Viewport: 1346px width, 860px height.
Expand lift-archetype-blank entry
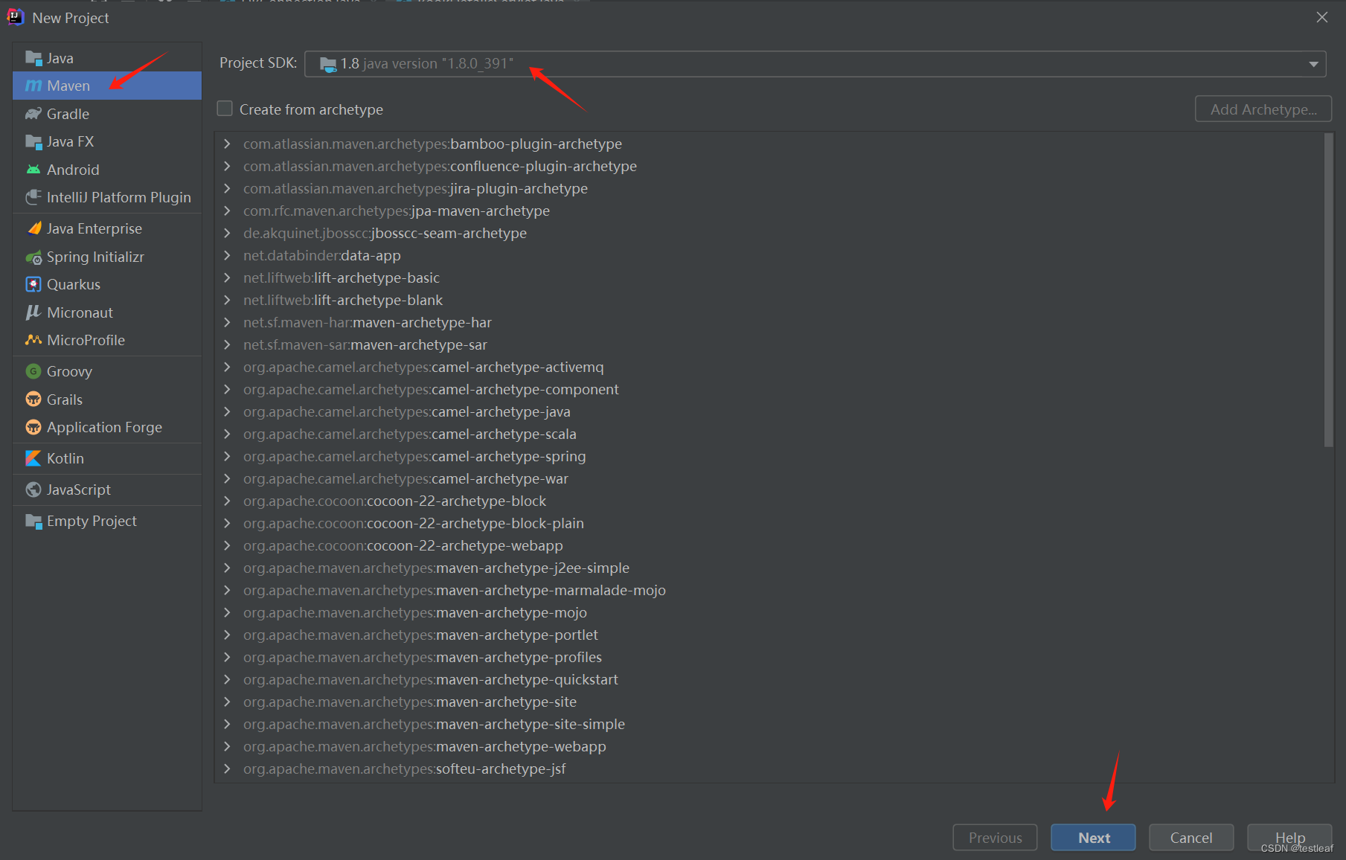228,300
